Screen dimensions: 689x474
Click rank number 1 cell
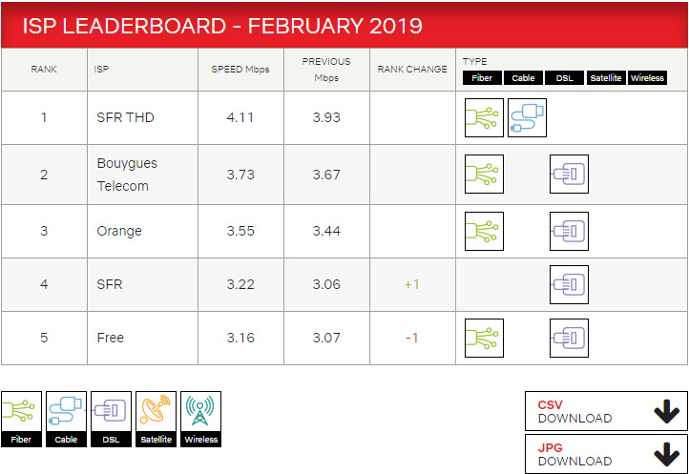(44, 117)
